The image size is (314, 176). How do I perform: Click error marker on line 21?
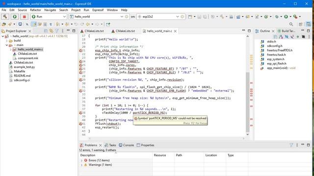pyautogui.click(x=80, y=50)
